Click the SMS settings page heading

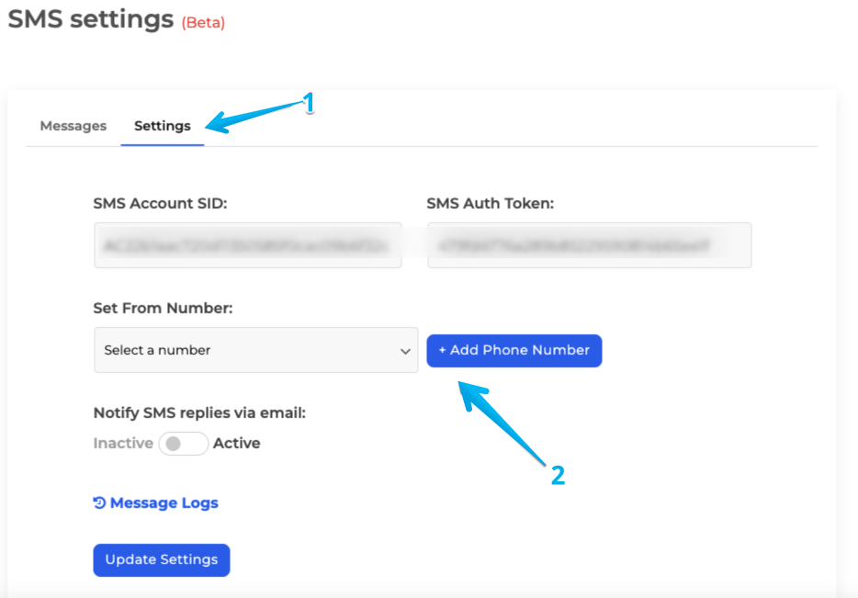[x=88, y=18]
